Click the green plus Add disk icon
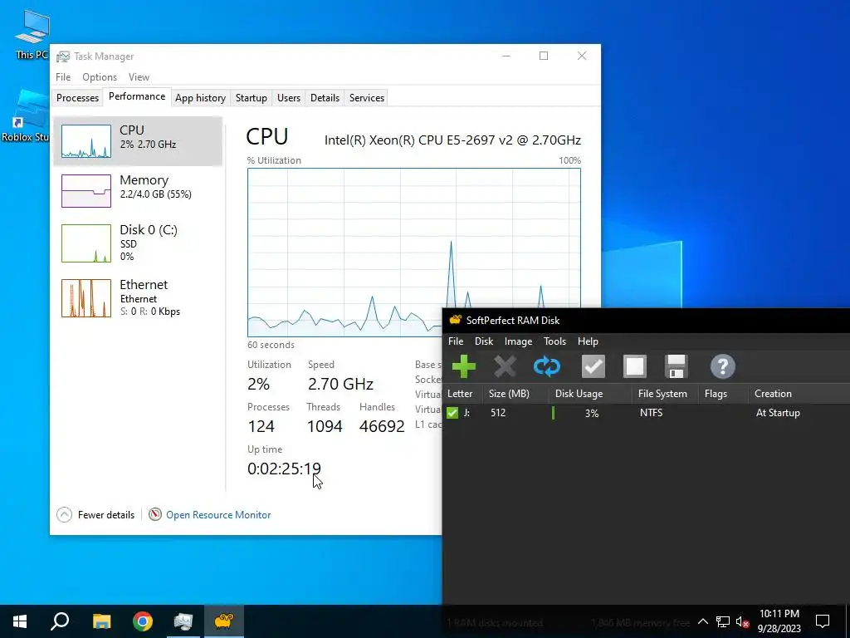Viewport: 850px width, 638px height. (x=463, y=366)
